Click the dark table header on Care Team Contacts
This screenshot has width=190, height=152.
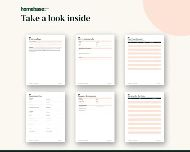144,42
